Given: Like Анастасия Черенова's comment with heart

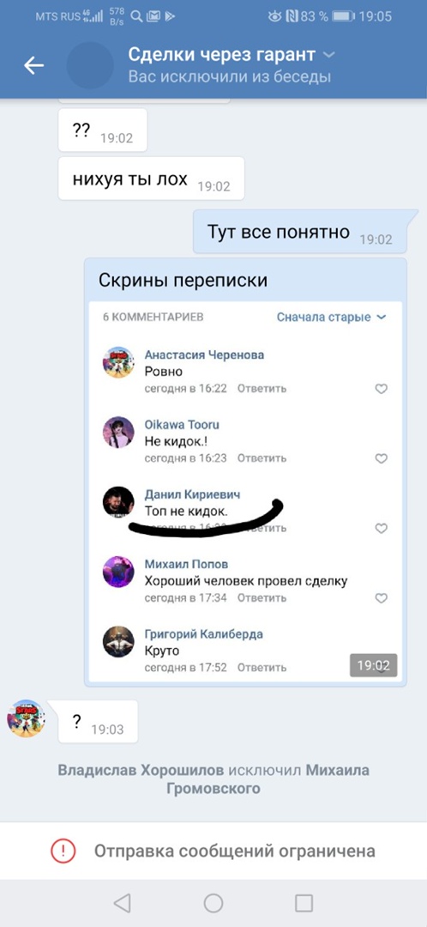Looking at the screenshot, I should coord(382,389).
